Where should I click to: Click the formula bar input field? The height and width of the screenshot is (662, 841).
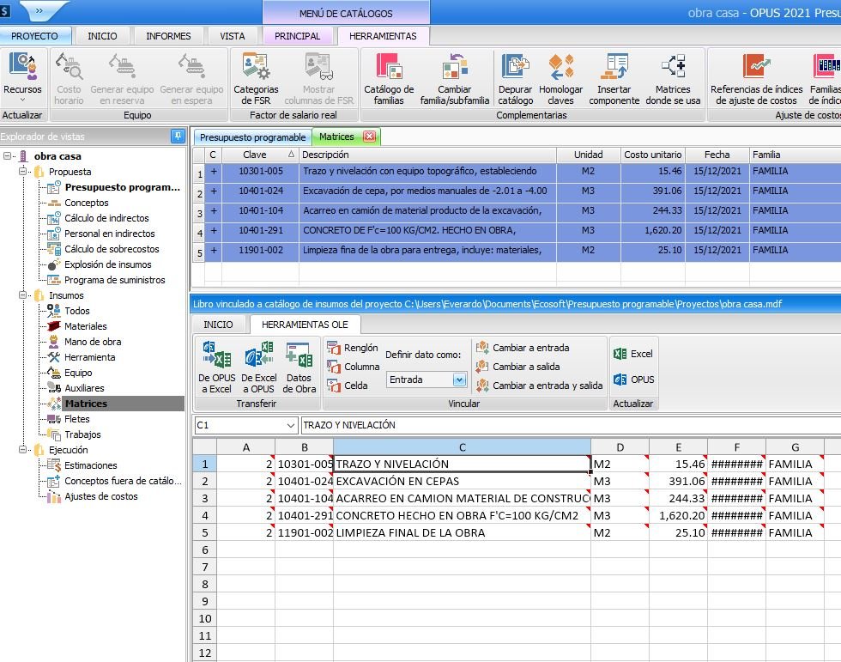pos(566,425)
